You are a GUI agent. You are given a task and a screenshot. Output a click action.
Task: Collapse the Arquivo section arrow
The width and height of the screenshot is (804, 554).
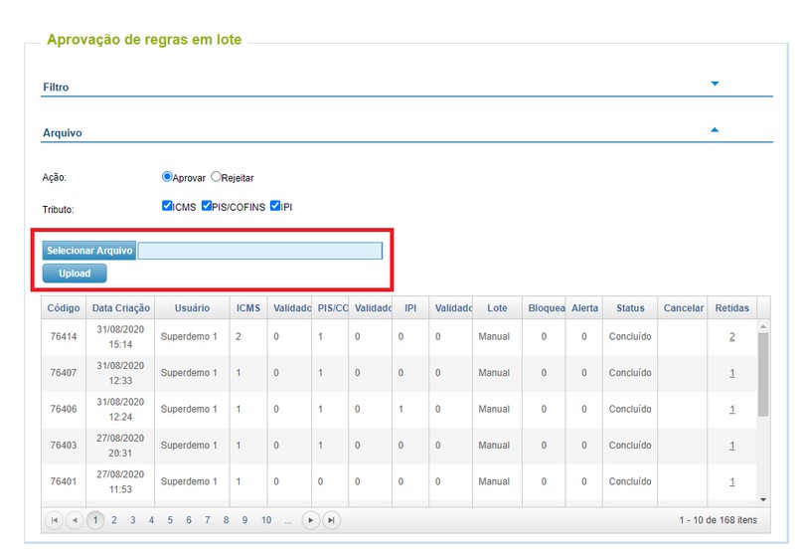coord(715,129)
